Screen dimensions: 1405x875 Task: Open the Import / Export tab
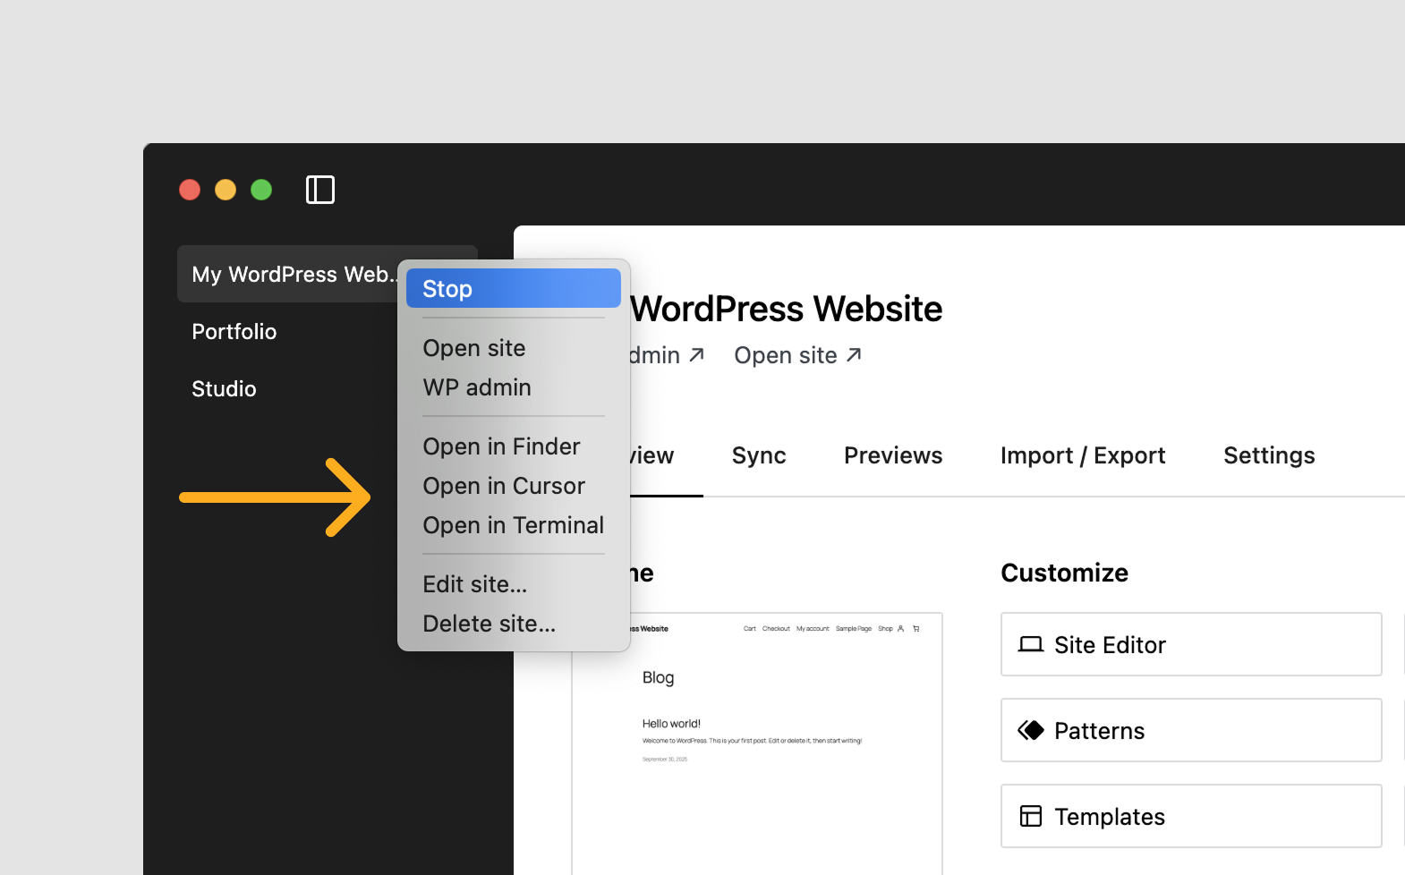pos(1083,455)
